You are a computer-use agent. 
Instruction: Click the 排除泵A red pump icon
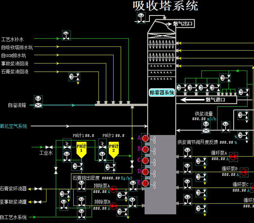tap(113, 189)
